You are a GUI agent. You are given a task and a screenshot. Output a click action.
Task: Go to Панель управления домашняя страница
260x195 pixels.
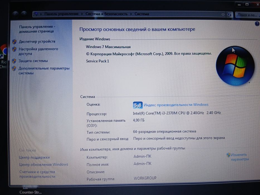[37, 29]
